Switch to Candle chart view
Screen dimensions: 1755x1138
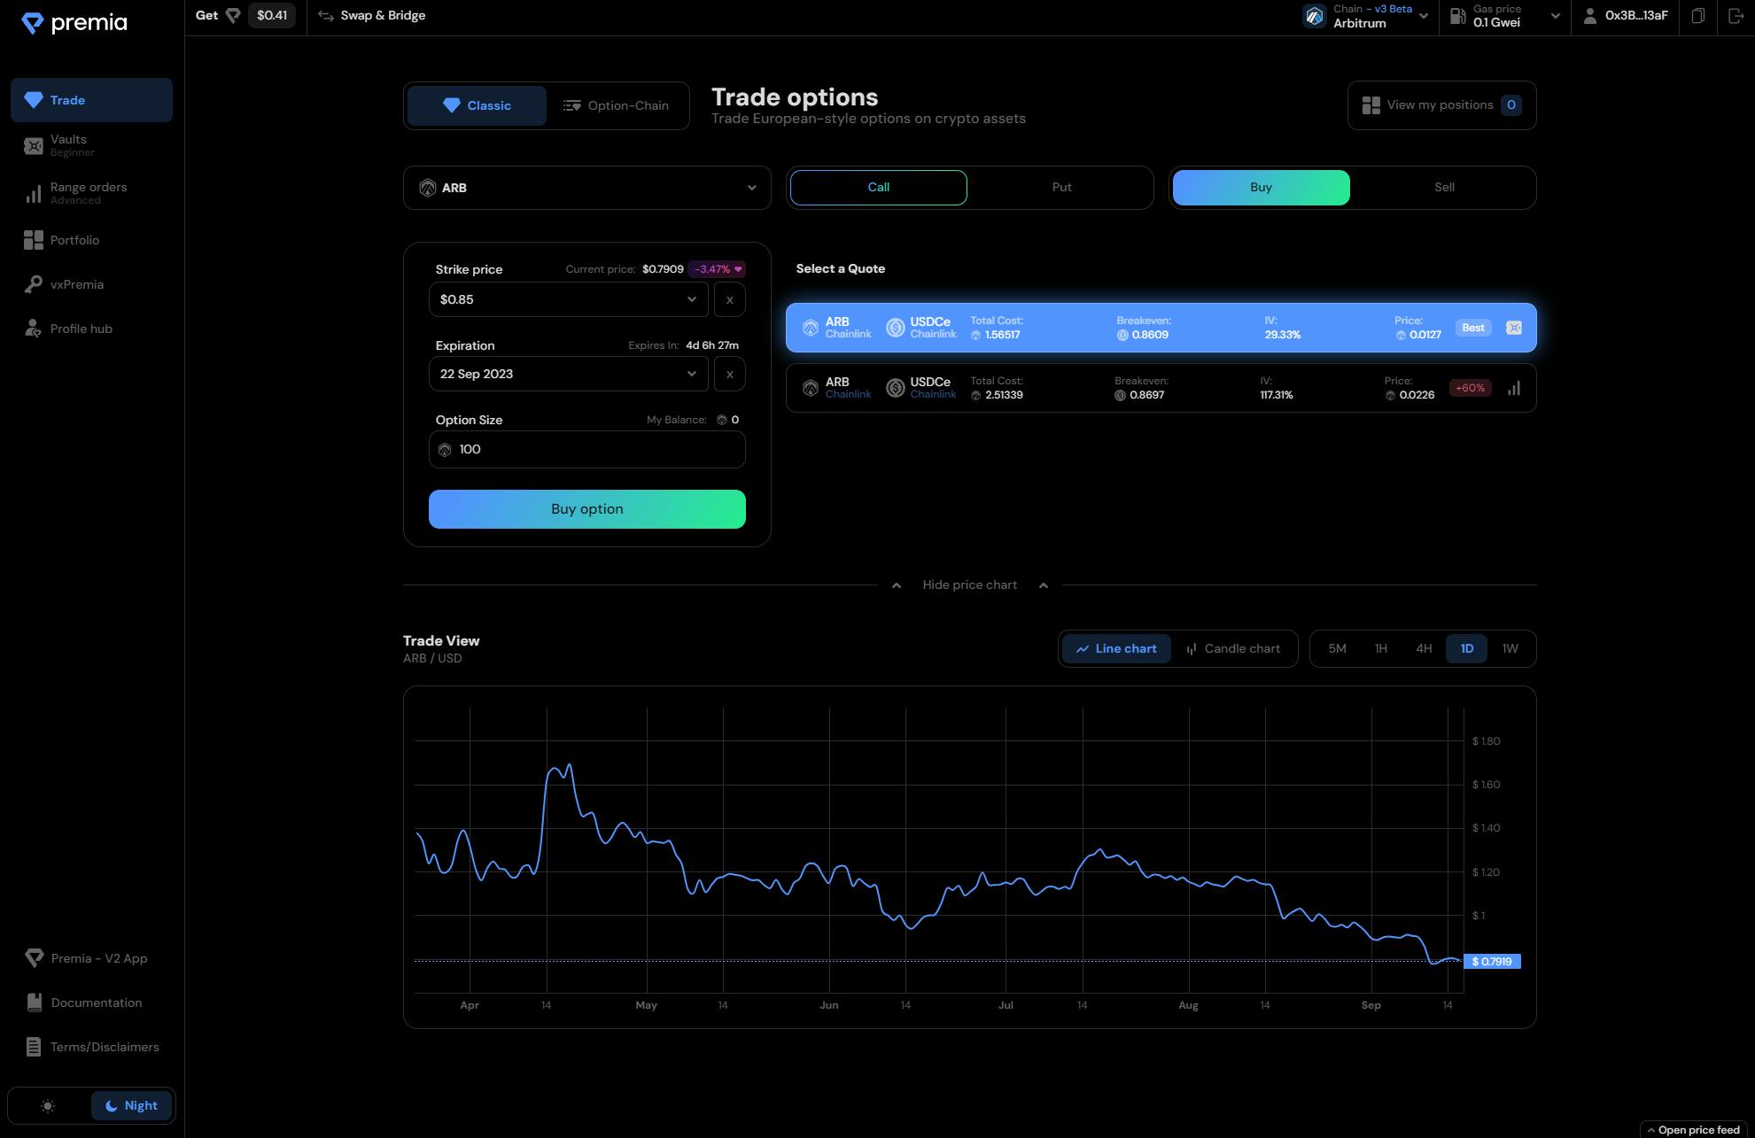click(1233, 649)
